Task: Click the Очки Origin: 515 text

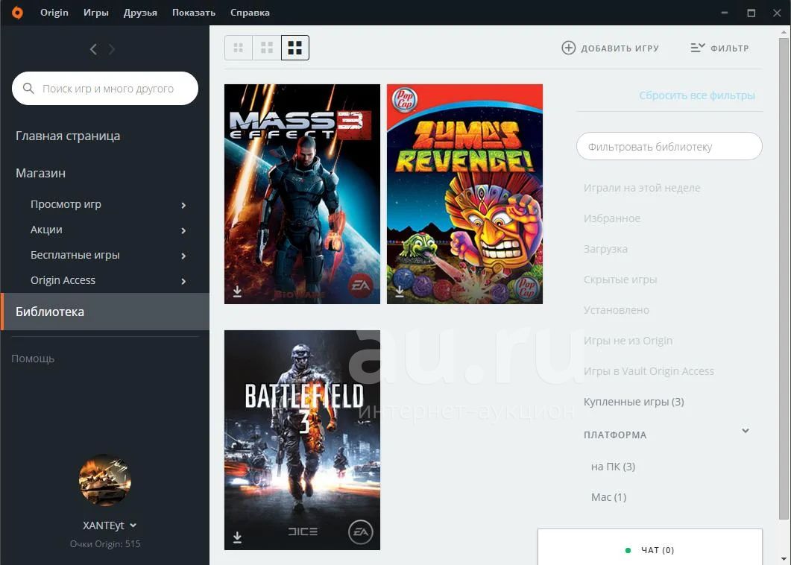Action: pos(105,544)
